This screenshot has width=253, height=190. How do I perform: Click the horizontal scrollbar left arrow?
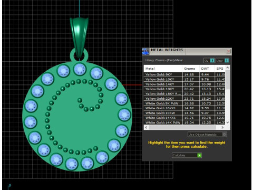(x=146, y=127)
